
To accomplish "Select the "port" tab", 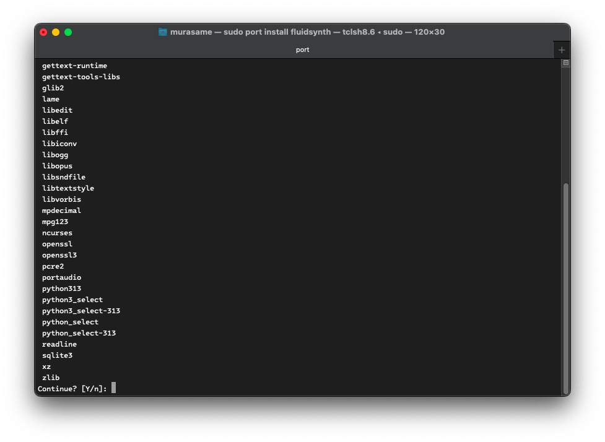I will pos(302,50).
